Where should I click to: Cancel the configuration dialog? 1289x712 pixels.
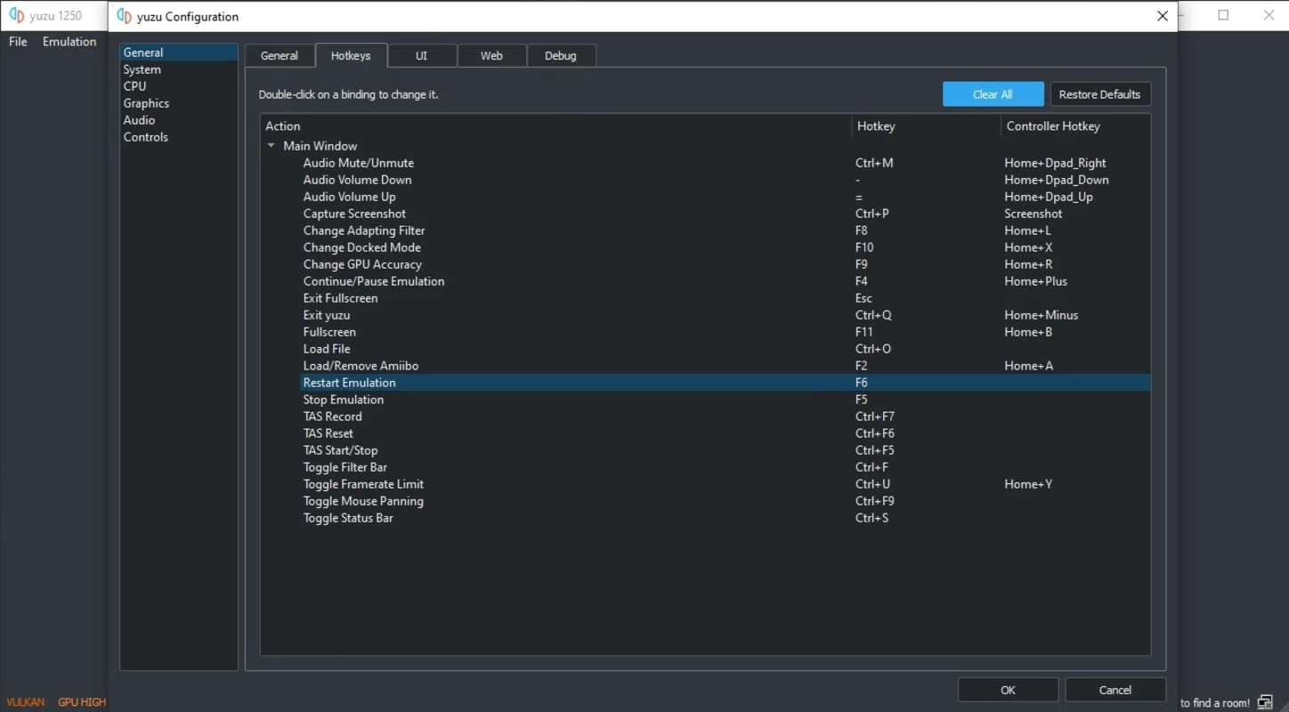coord(1115,690)
